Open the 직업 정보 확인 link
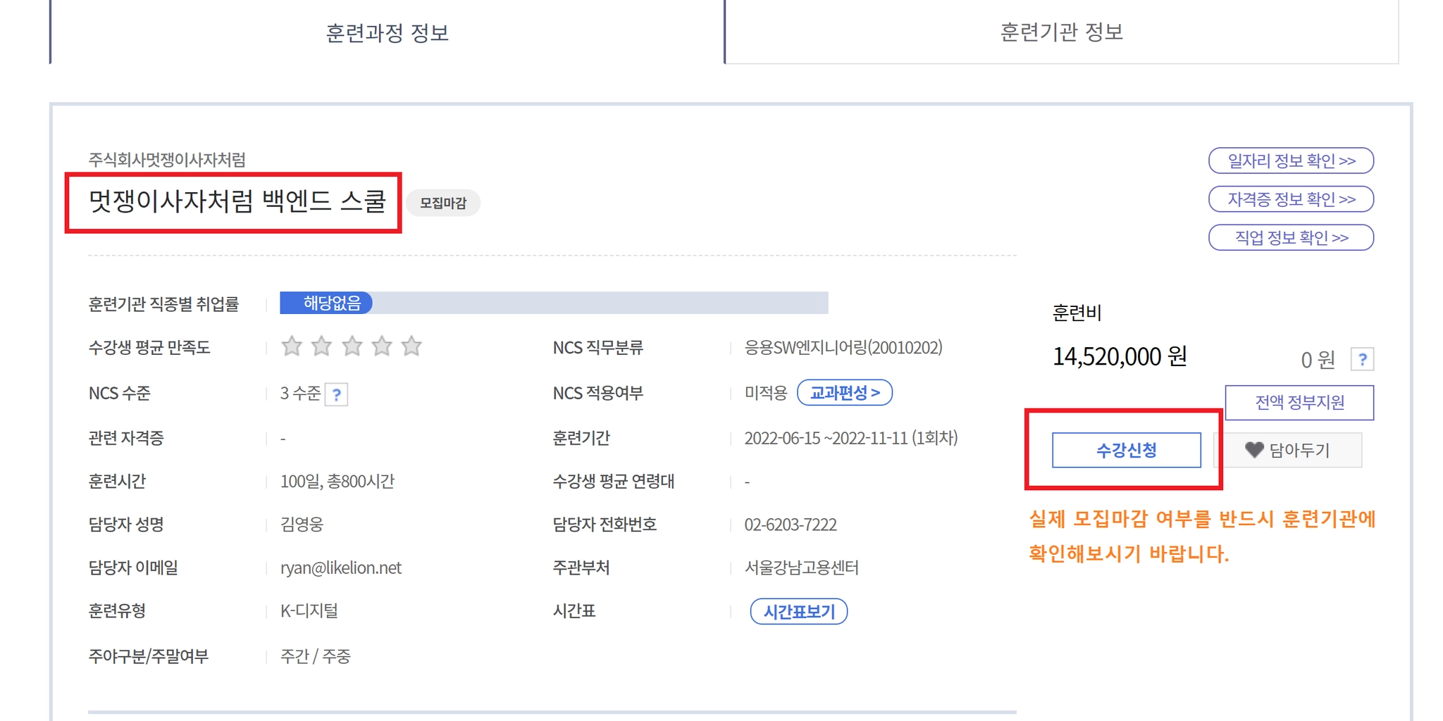 click(1291, 237)
